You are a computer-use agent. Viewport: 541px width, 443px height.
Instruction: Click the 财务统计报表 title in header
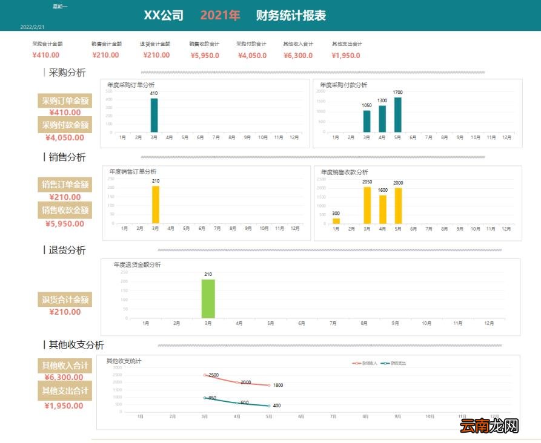(x=291, y=16)
